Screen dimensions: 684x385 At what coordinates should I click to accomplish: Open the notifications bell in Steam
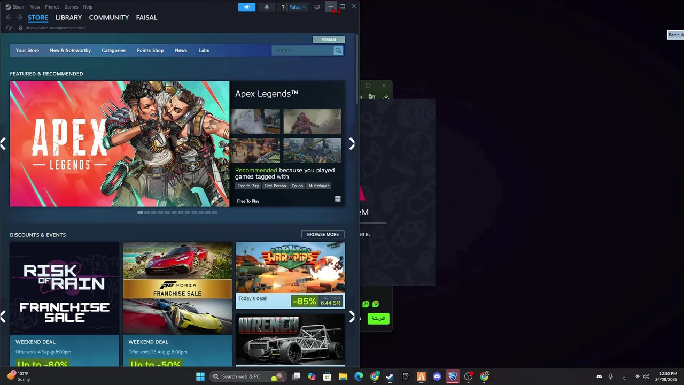point(267,7)
